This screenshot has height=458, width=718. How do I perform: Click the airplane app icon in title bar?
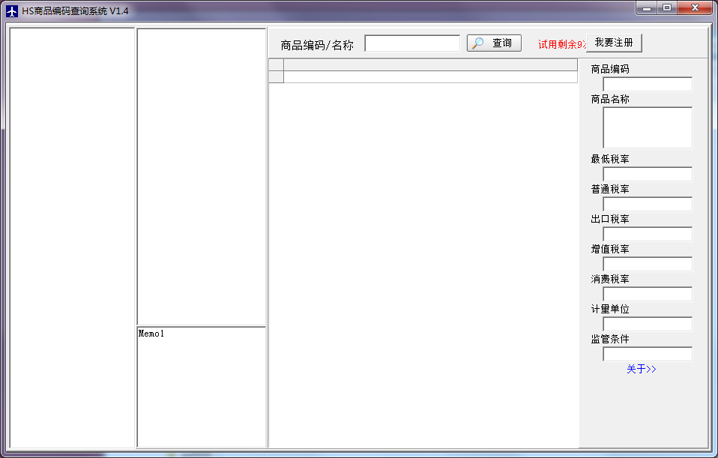[x=13, y=8]
